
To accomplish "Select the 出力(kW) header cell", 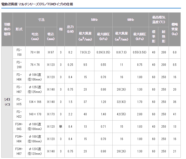I will (x=70, y=29).
